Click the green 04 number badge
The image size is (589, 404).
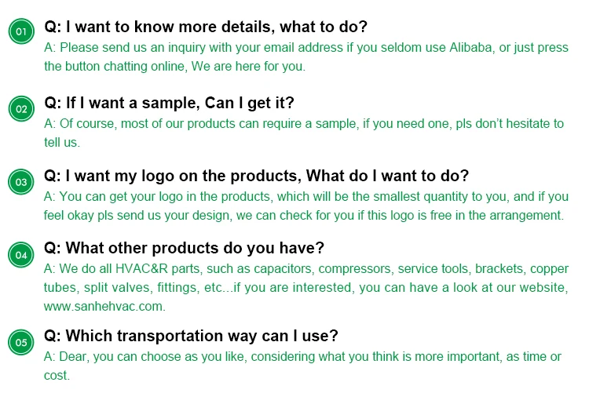pyautogui.click(x=21, y=254)
